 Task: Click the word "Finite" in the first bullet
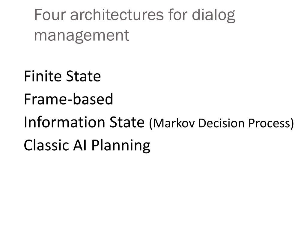point(43,76)
